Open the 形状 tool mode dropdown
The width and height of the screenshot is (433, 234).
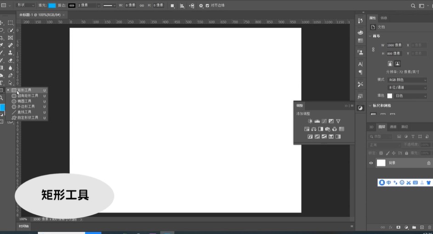coord(25,5)
